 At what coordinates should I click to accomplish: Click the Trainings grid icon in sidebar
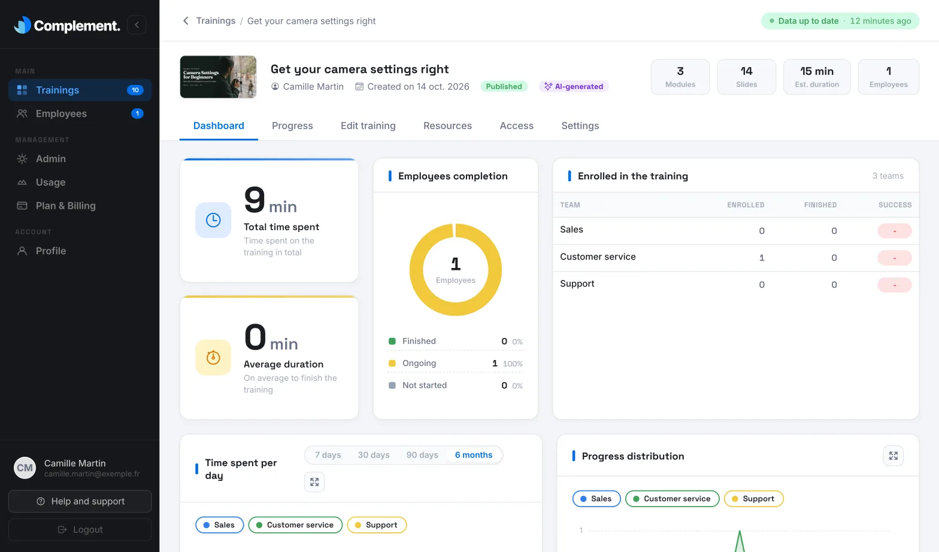pos(22,90)
